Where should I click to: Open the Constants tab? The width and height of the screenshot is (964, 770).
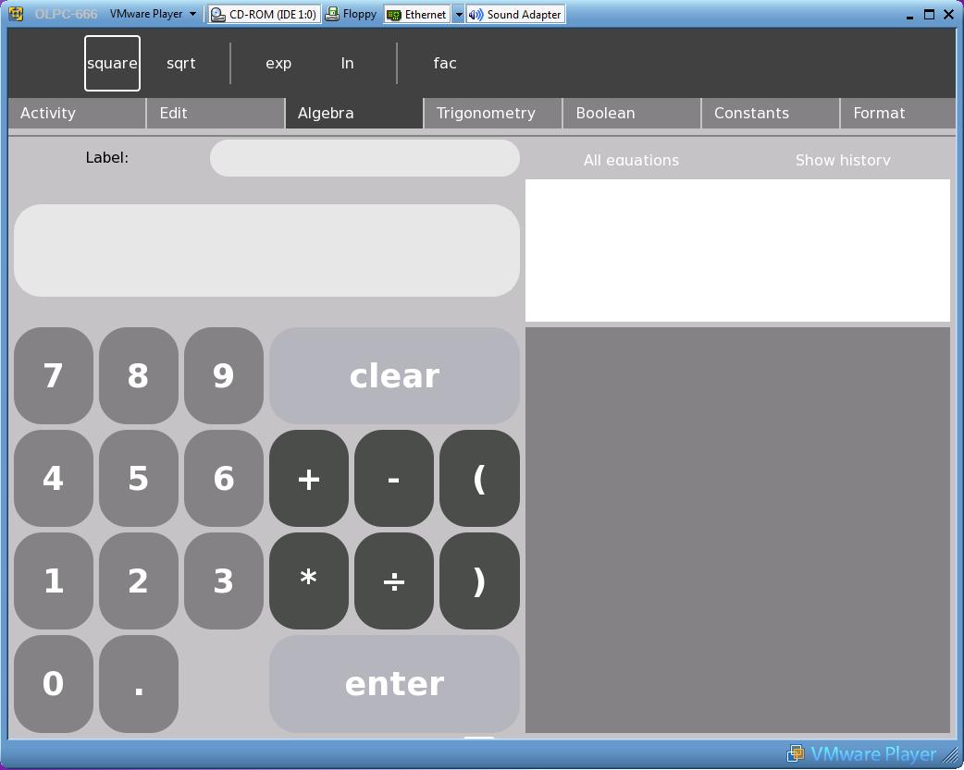[751, 114]
